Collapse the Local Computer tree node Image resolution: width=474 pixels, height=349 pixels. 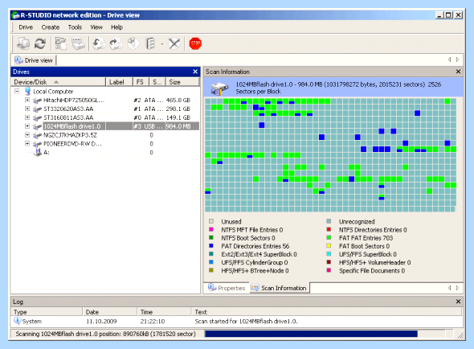[17, 91]
